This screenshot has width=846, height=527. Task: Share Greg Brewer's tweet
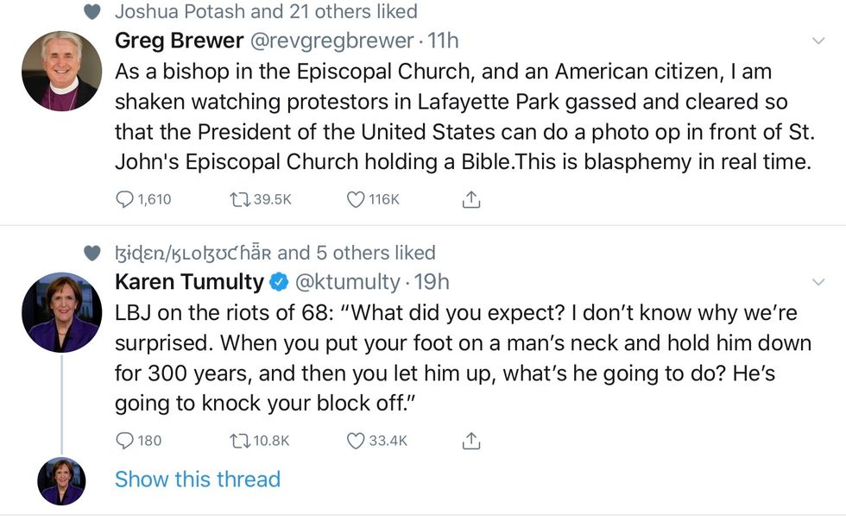(470, 199)
